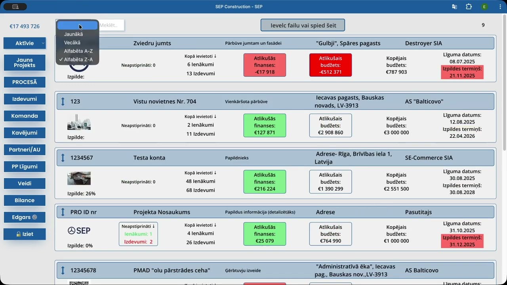
Task: Expand Kopā ievietoti in Vistu novietnes row
Action: (x=200, y=116)
